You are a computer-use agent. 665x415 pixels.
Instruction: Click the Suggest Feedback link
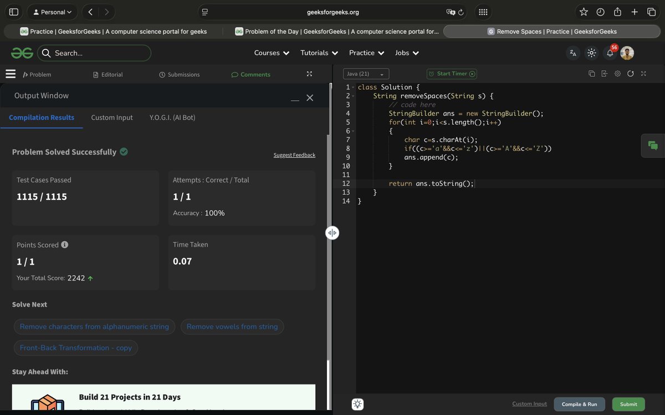pyautogui.click(x=294, y=155)
